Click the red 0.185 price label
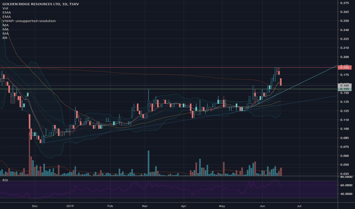The image size is (355, 209). pos(344,67)
